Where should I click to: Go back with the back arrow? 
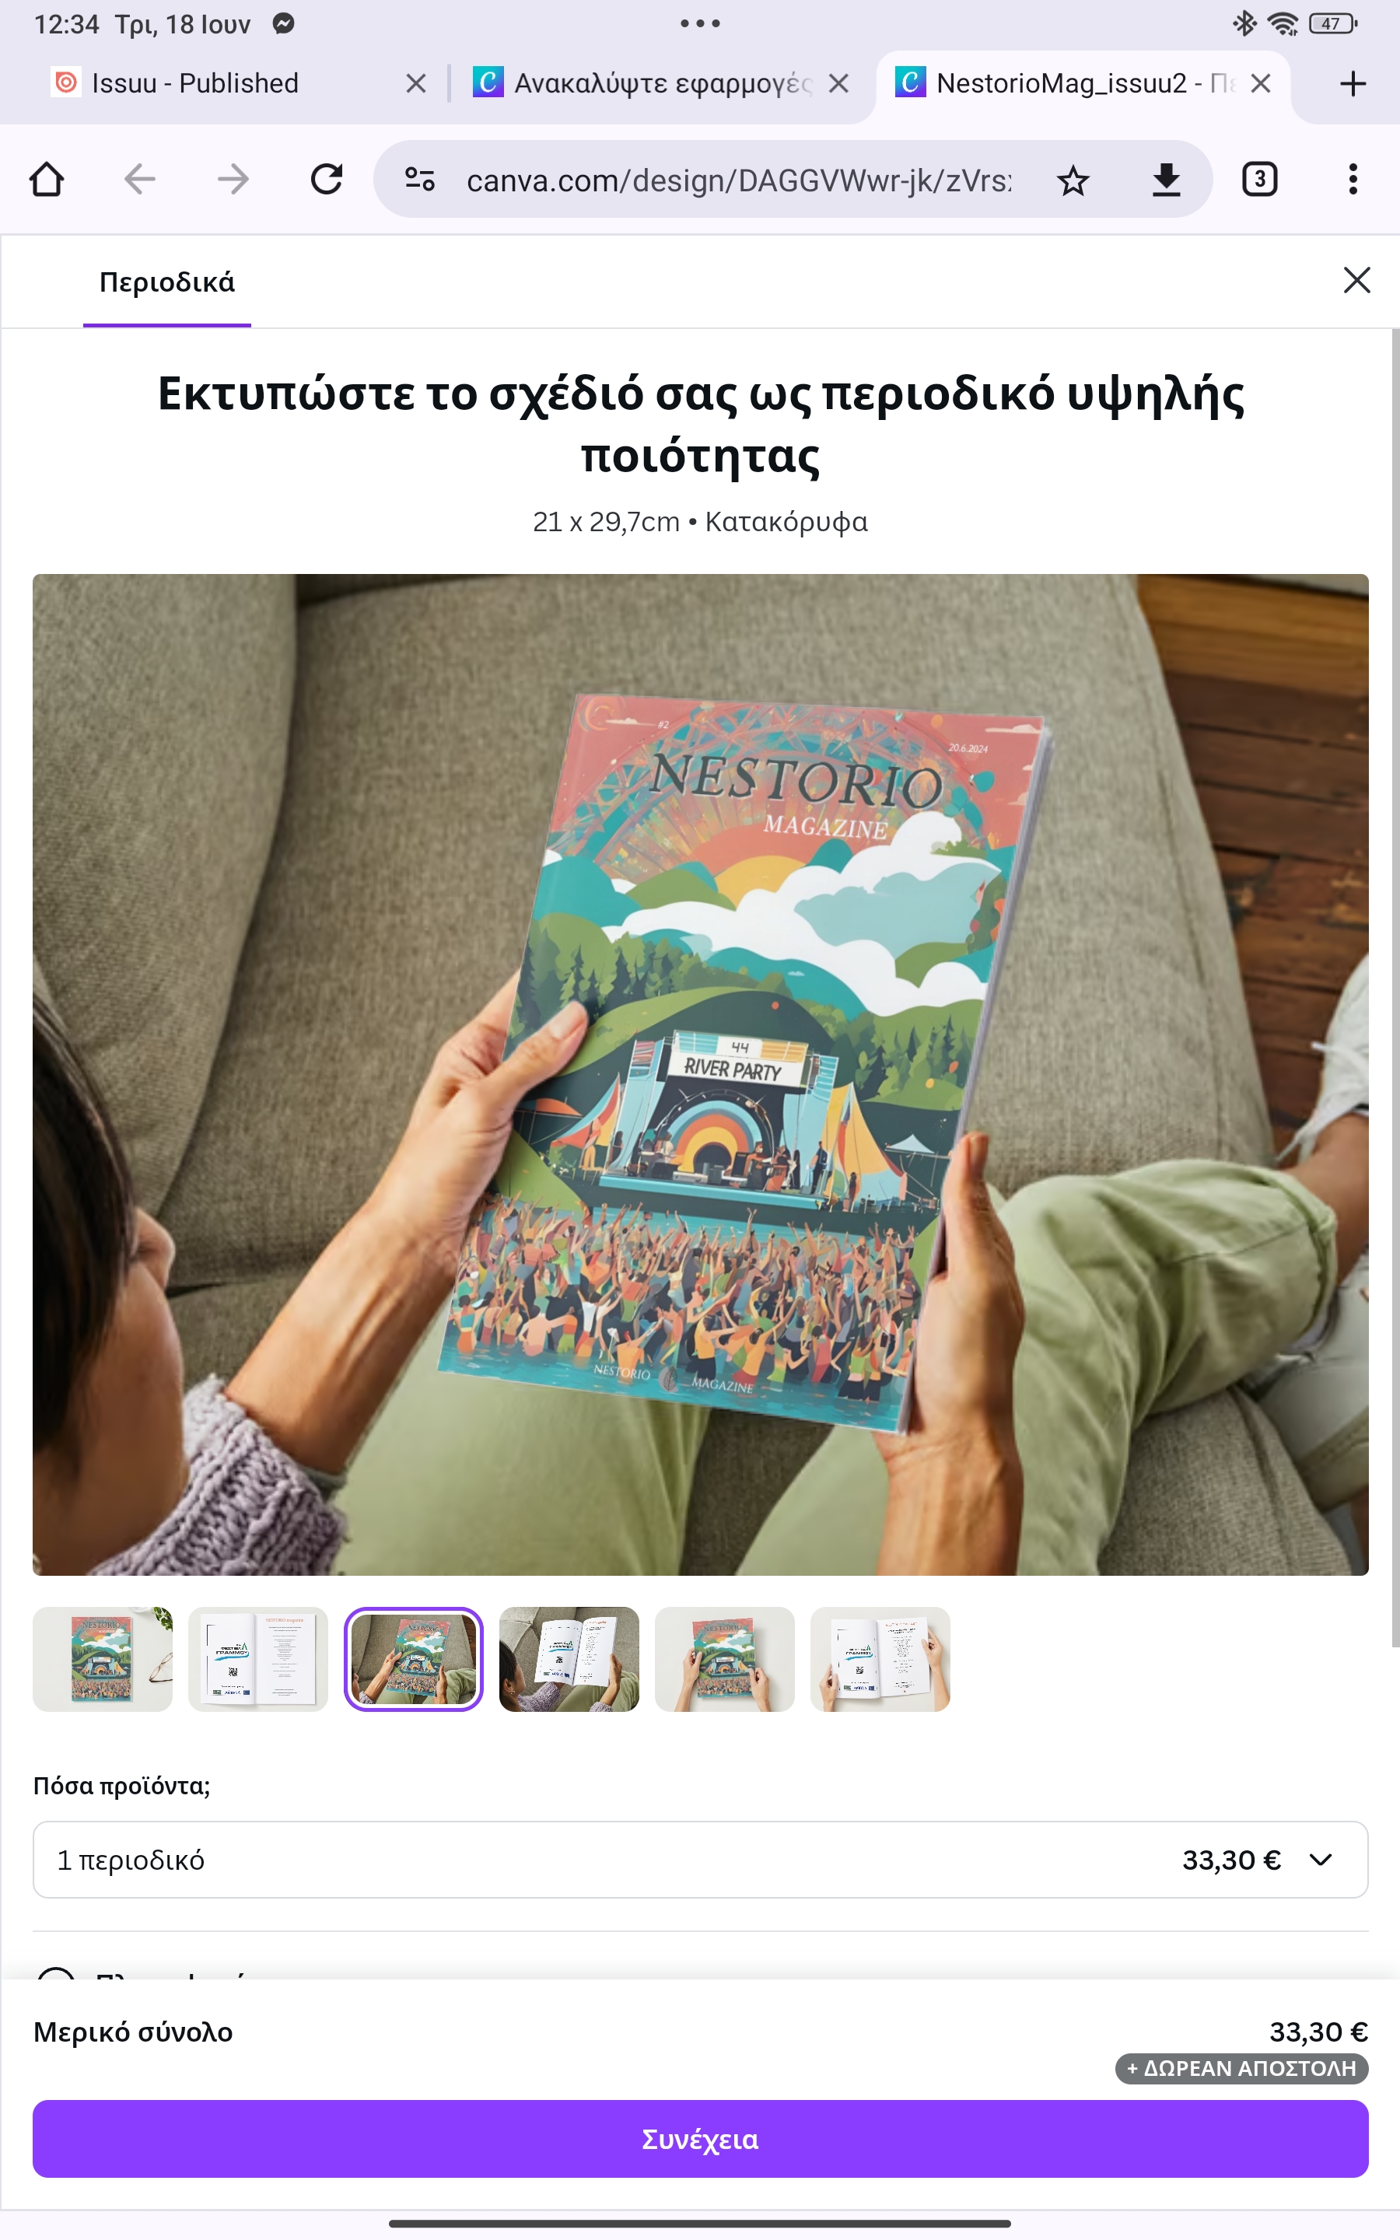point(140,179)
